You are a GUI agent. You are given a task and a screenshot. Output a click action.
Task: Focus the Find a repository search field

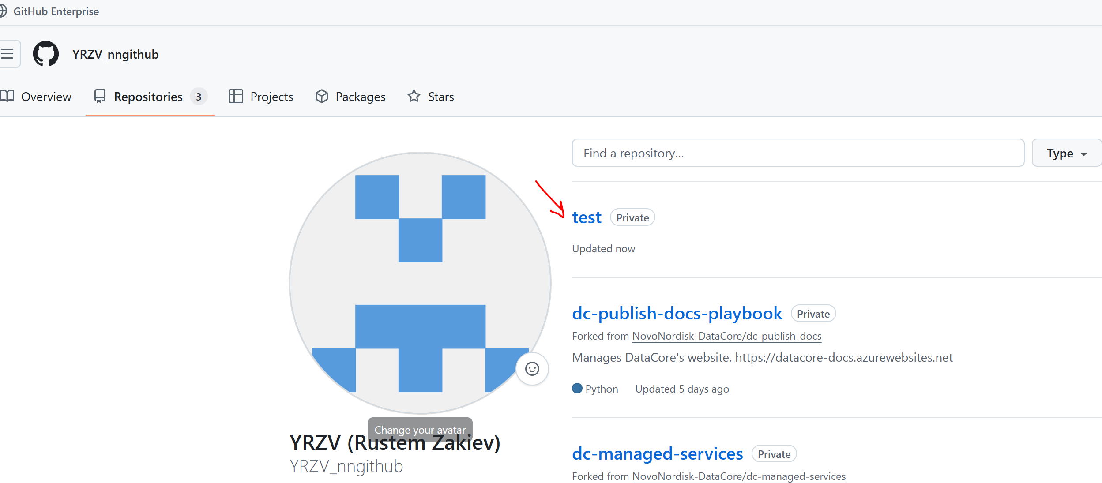tap(798, 153)
